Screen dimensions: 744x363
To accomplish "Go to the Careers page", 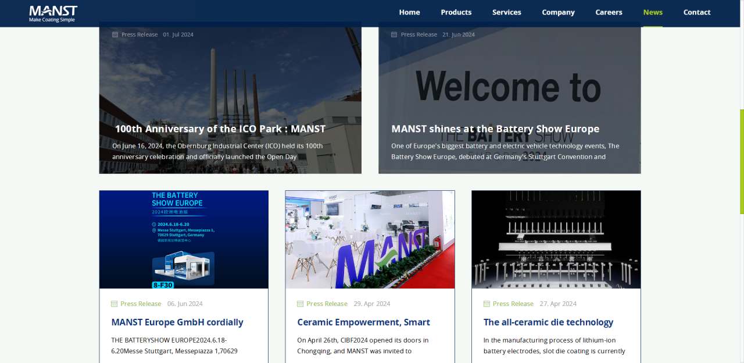I will pyautogui.click(x=609, y=12).
